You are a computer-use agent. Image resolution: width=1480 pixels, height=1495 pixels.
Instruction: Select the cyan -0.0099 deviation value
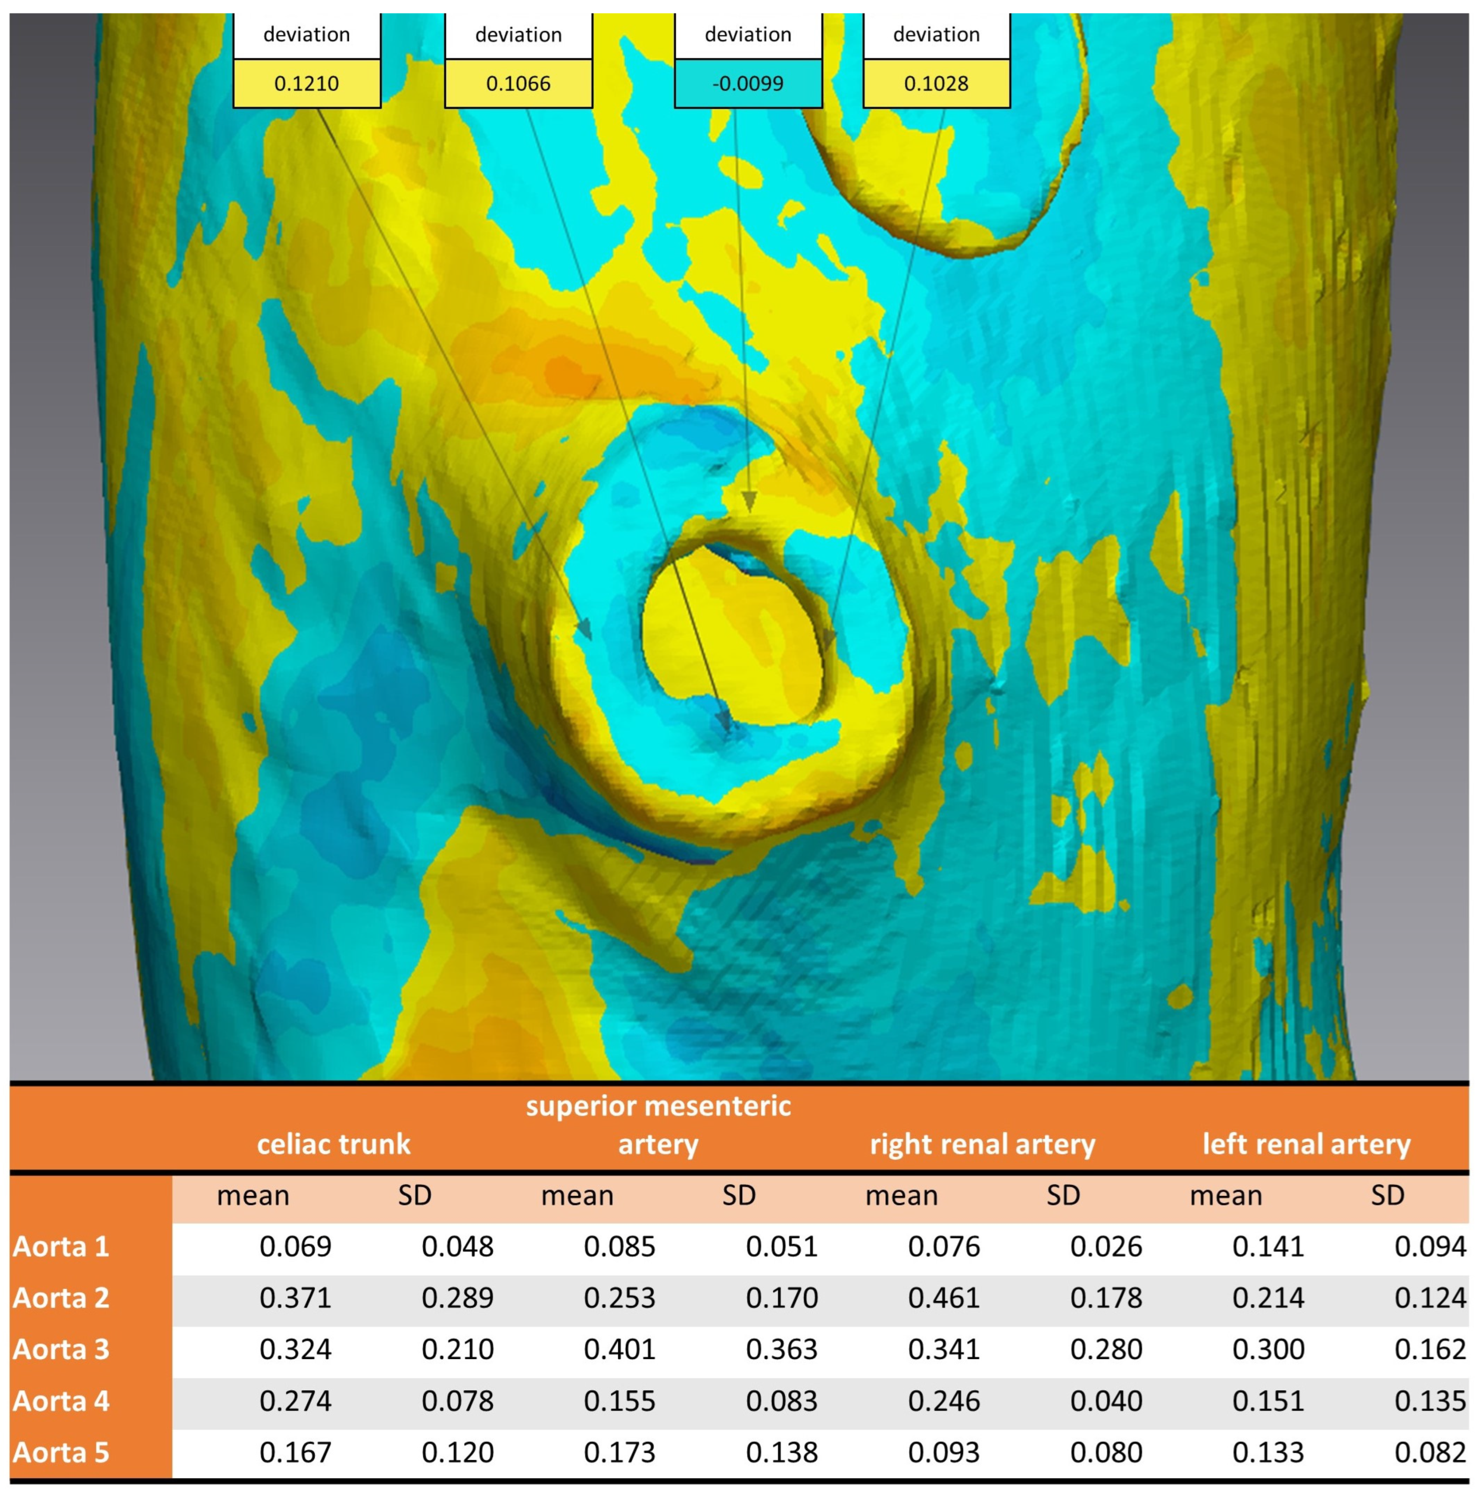(747, 83)
